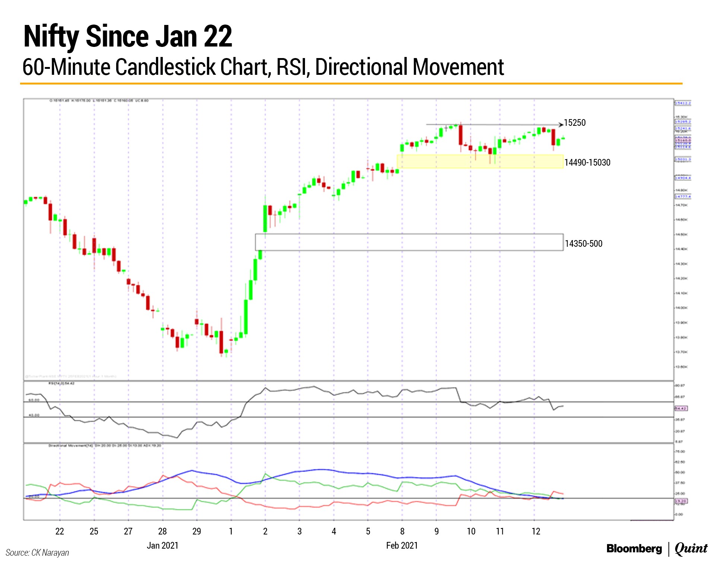The height and width of the screenshot is (565, 715).
Task: Click the arrowhead beside 15250 label
Action: tap(561, 124)
